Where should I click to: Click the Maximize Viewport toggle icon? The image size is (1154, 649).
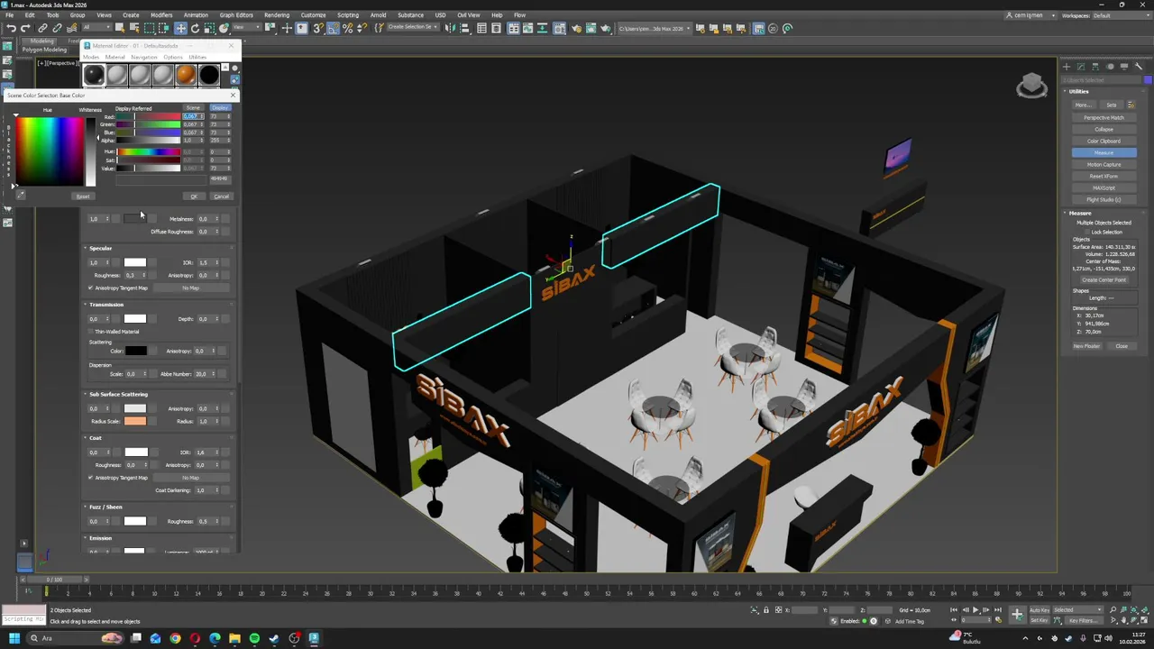(x=1143, y=620)
